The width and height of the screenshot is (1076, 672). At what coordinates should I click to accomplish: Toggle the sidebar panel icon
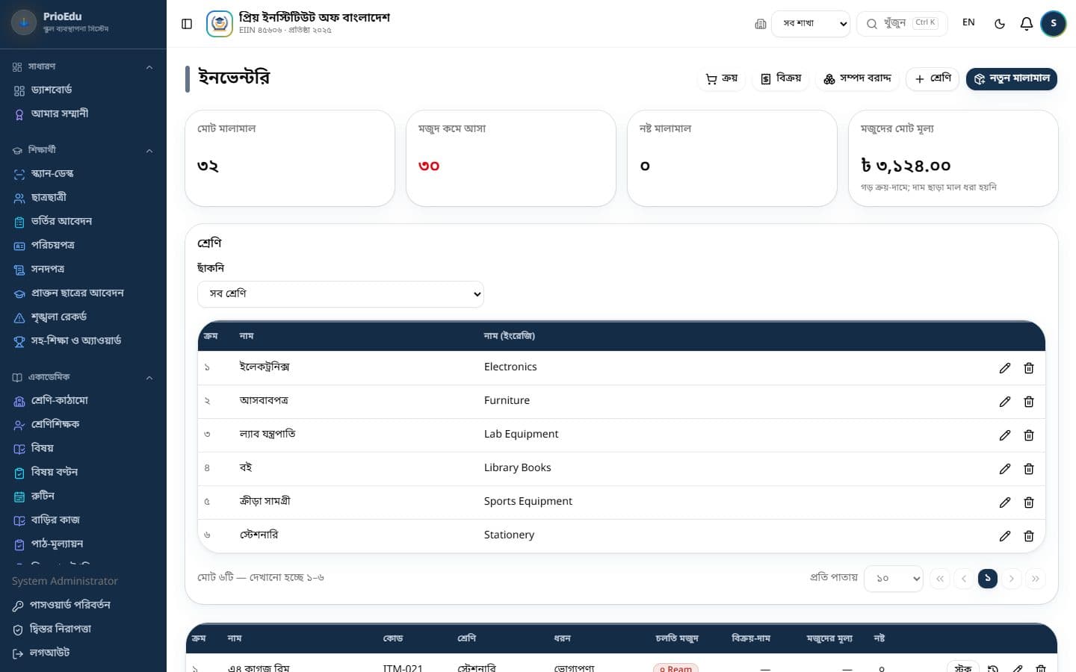pos(187,24)
